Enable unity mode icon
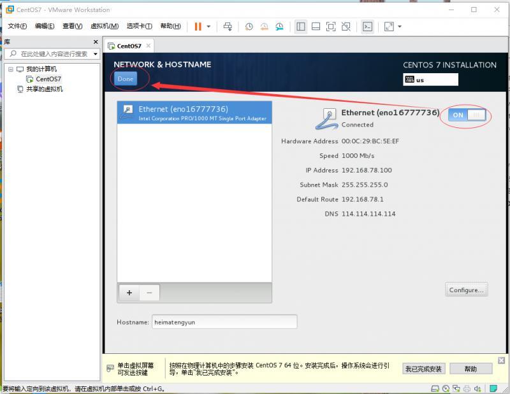Image resolution: width=510 pixels, height=394 pixels. (x=346, y=26)
